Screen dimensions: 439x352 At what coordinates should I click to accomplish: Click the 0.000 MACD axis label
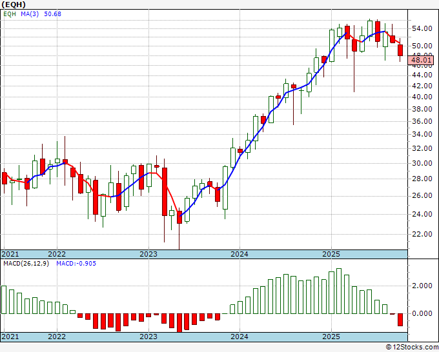[422, 314]
